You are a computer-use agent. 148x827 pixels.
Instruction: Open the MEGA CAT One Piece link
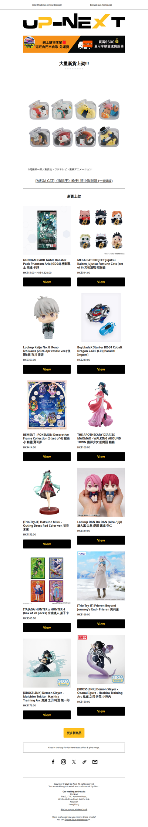[x=74, y=181]
